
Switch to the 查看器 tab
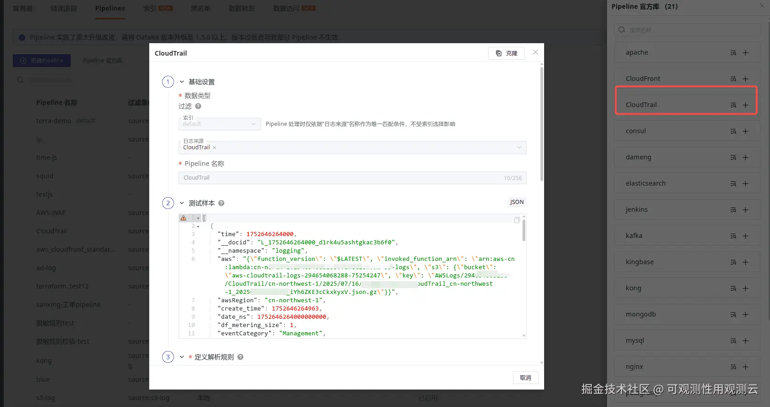point(22,8)
